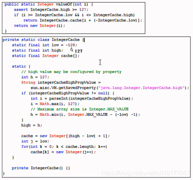
Task: Click the 'sun.misc.VM.getSavedProperty' call
Action: (63, 88)
